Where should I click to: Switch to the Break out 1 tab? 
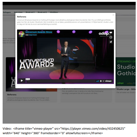[30, 12]
